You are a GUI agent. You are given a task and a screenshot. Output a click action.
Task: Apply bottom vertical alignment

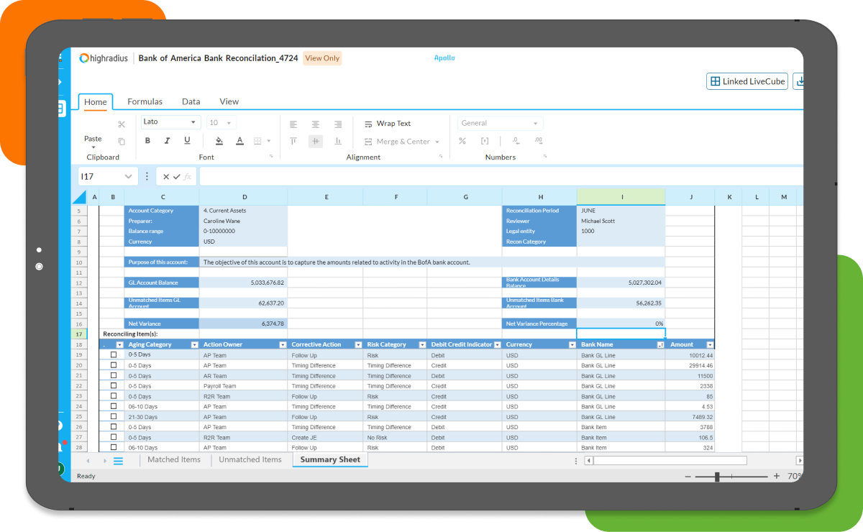click(338, 142)
